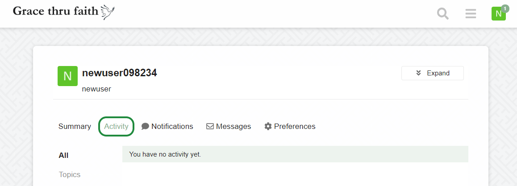
Task: Switch to the Summary tab
Action: point(75,126)
